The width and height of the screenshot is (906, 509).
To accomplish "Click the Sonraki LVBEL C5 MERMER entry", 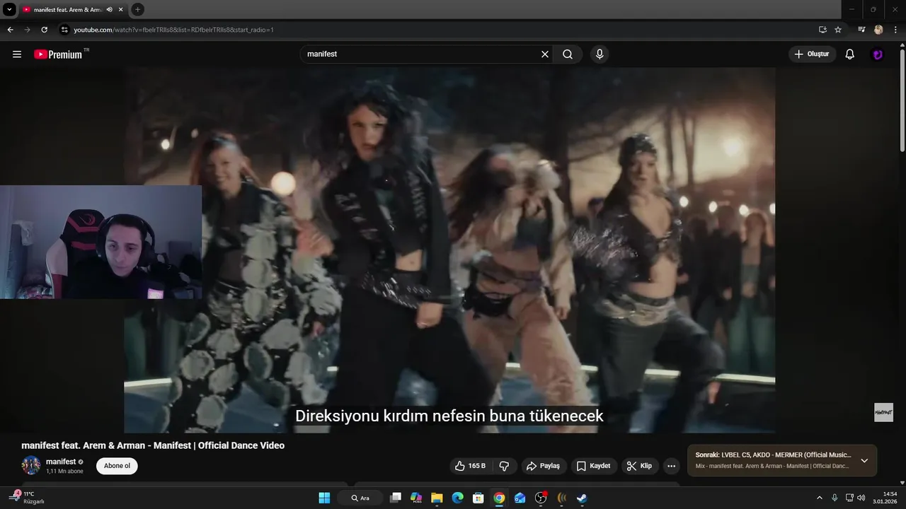I will point(773,455).
